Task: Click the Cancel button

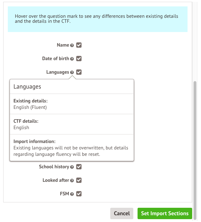Action: coord(122,213)
